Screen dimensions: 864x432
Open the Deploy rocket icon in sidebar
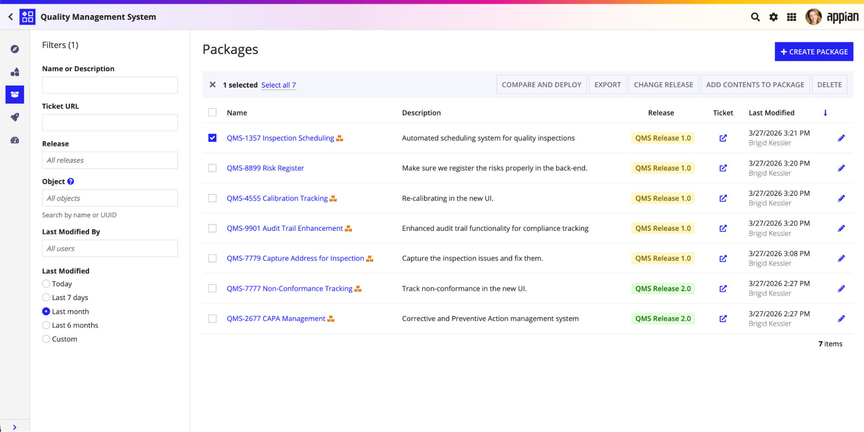pyautogui.click(x=15, y=117)
